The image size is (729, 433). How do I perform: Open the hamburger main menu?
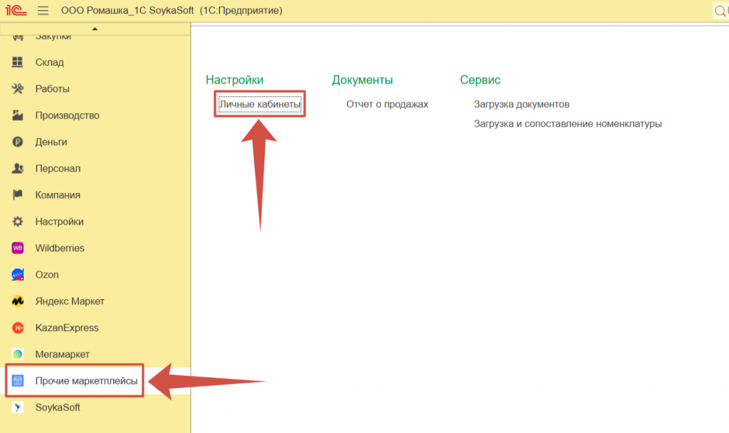(43, 11)
